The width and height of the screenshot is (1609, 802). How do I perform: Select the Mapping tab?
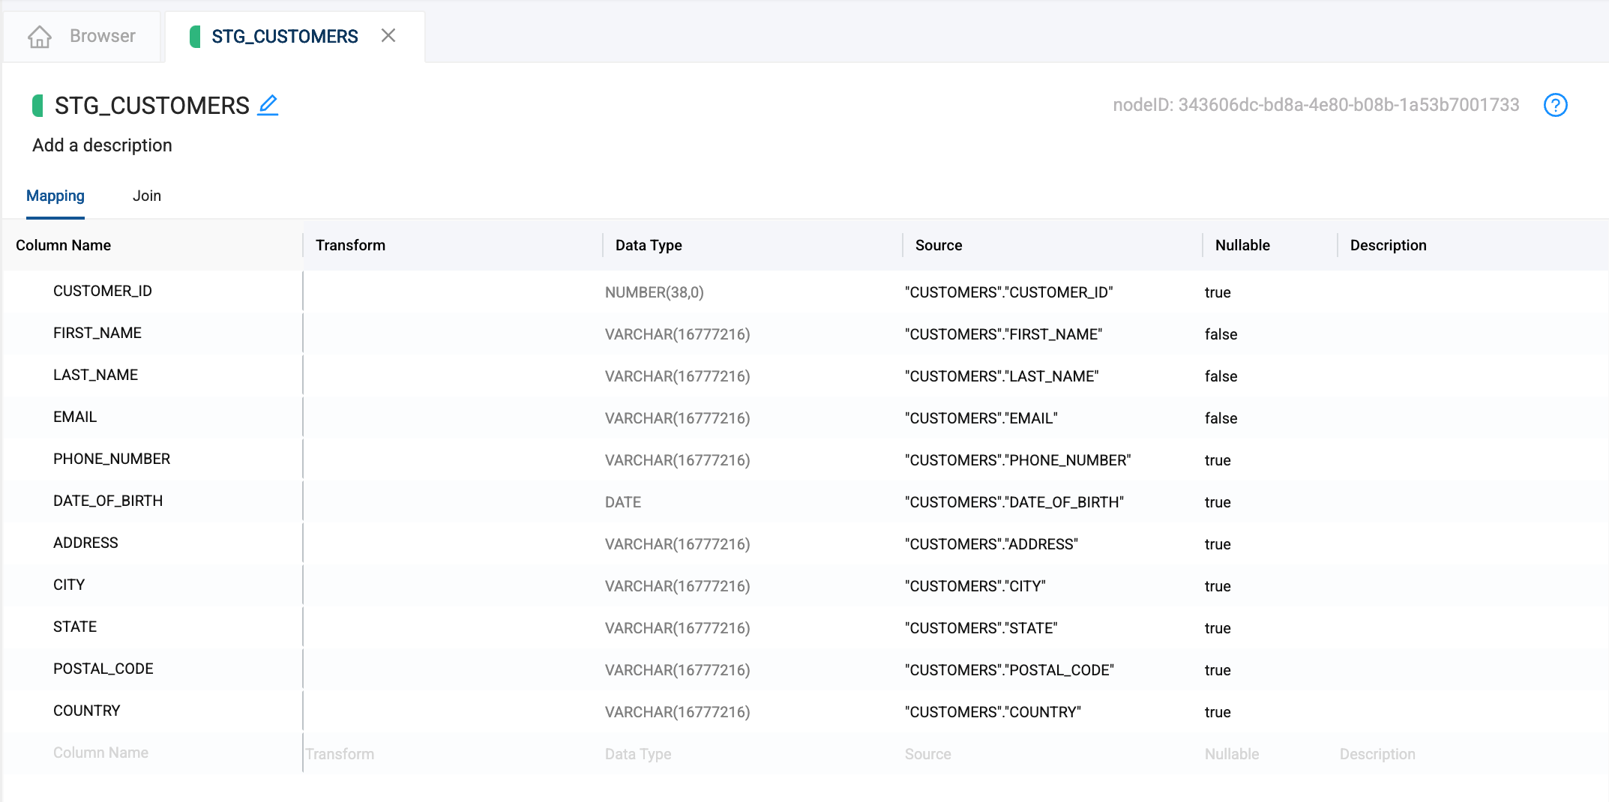(55, 196)
